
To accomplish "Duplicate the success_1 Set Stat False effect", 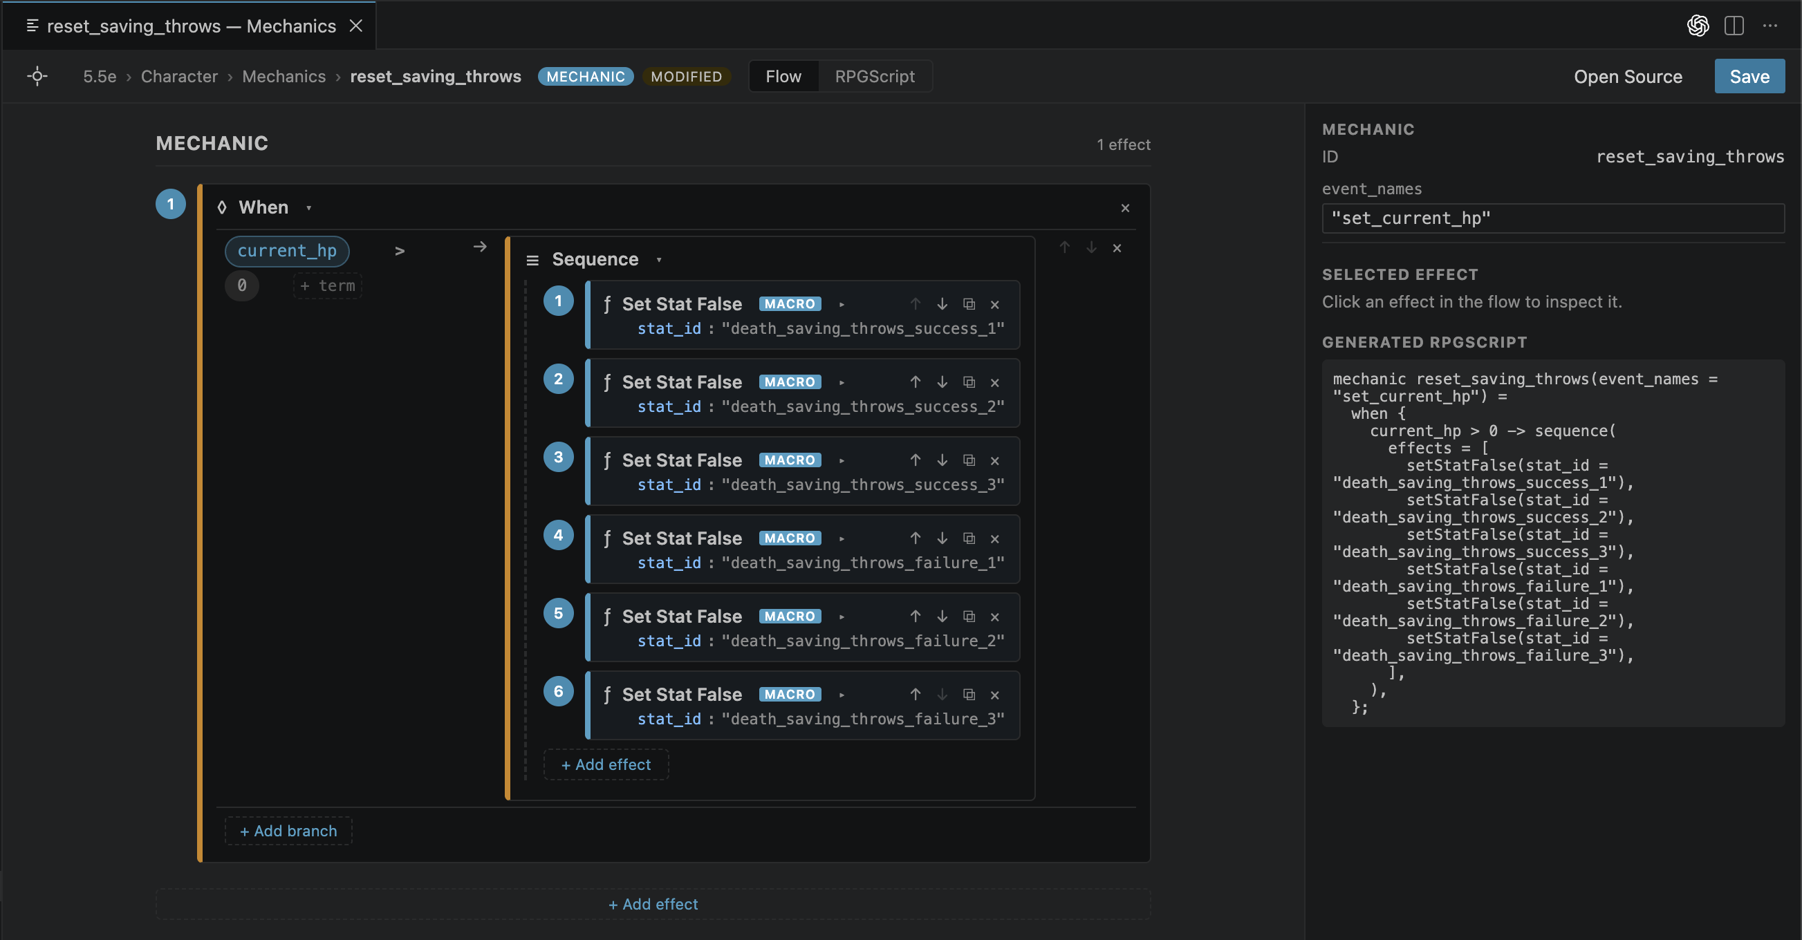I will coord(969,304).
